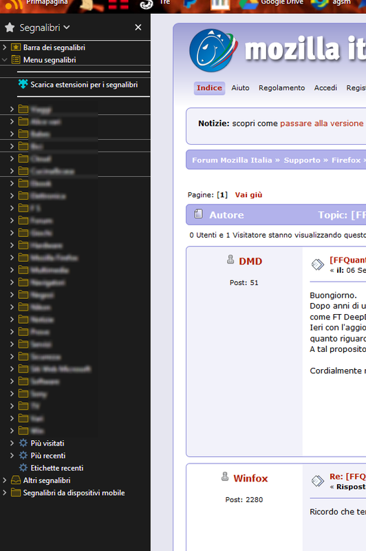
Task: Open the Regolamento menu item
Action: [x=282, y=88]
